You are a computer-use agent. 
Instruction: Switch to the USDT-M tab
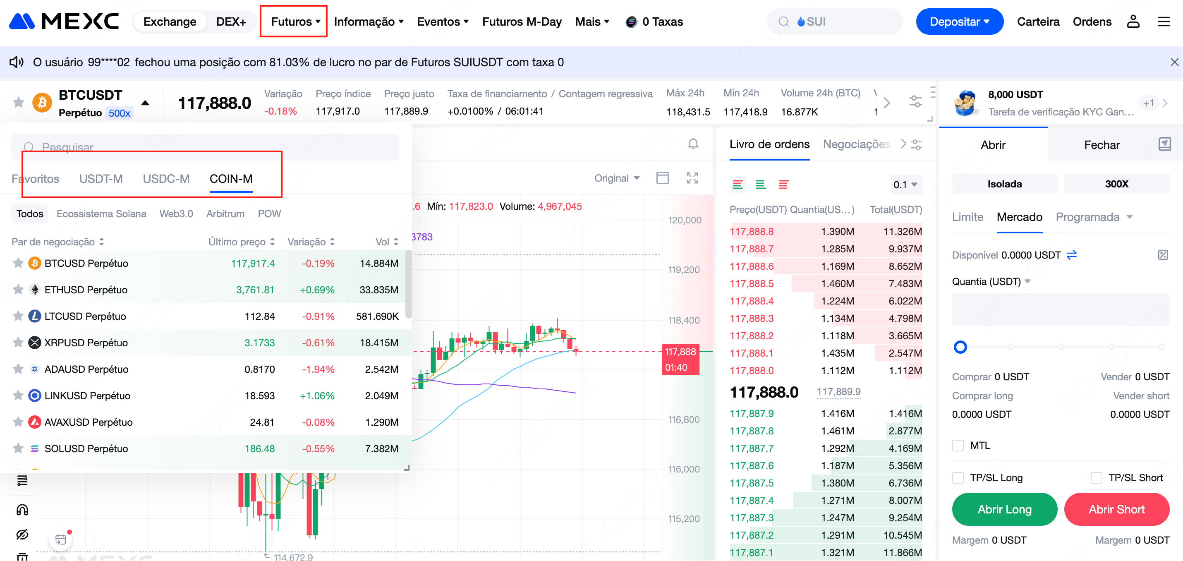(x=101, y=179)
